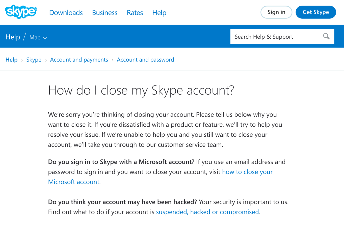Click the Skype logo icon
This screenshot has width=344, height=227.
click(21, 12)
